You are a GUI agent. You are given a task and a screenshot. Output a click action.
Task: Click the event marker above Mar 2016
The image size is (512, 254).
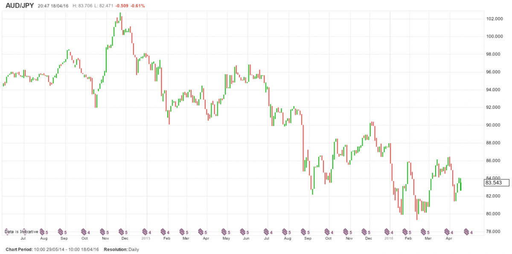point(425,232)
